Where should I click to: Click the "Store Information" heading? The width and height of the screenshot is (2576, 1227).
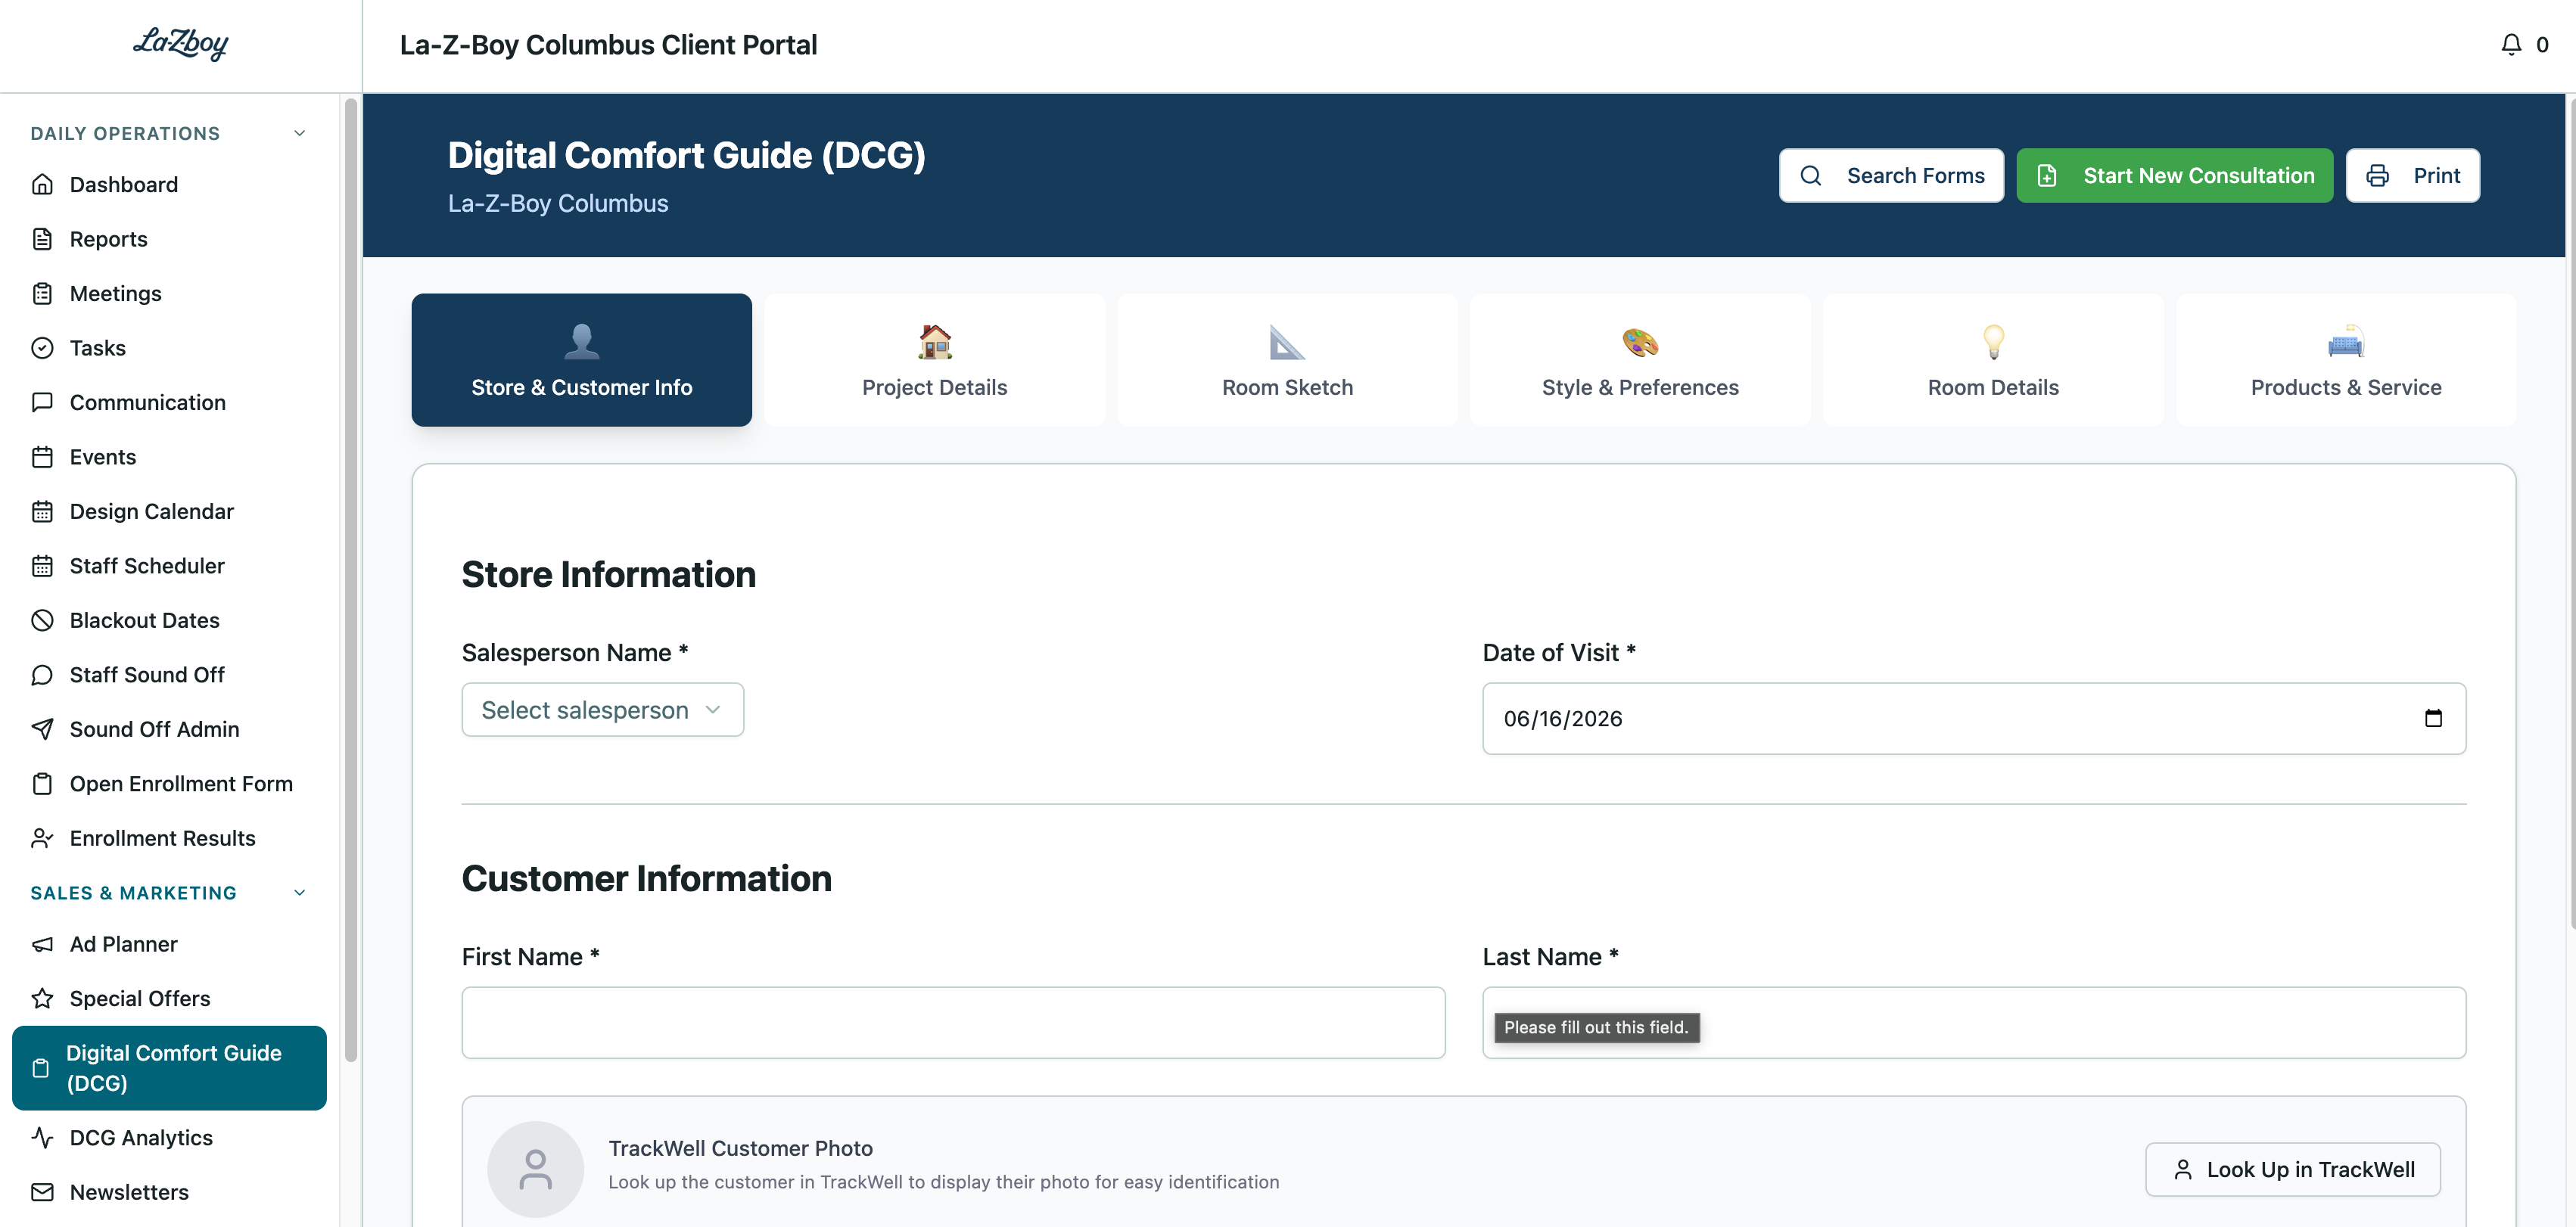click(608, 574)
